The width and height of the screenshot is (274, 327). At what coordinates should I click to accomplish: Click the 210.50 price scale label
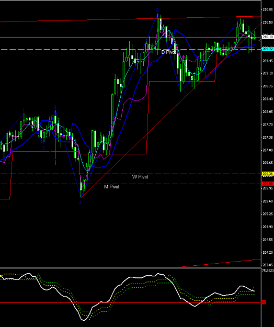click(268, 22)
